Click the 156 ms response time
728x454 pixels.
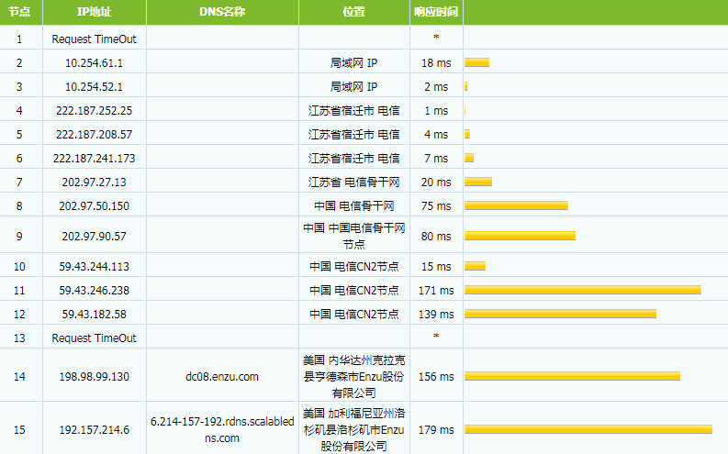[x=436, y=377]
